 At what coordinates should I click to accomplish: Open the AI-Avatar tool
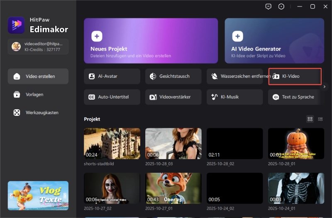(x=112, y=76)
